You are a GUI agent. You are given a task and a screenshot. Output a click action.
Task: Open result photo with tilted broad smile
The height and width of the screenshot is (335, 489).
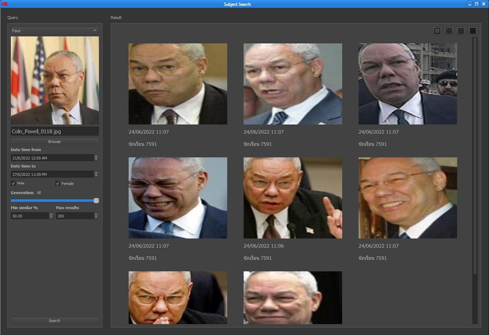(x=407, y=198)
